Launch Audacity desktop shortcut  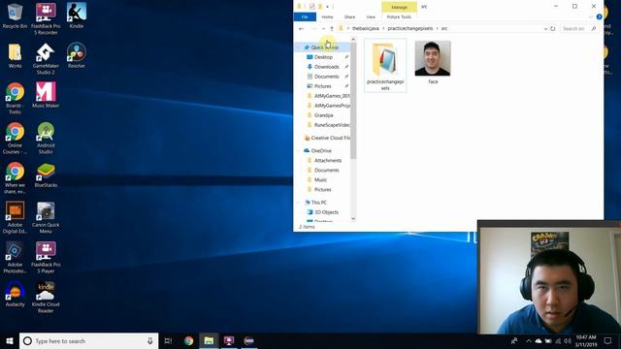tap(15, 294)
